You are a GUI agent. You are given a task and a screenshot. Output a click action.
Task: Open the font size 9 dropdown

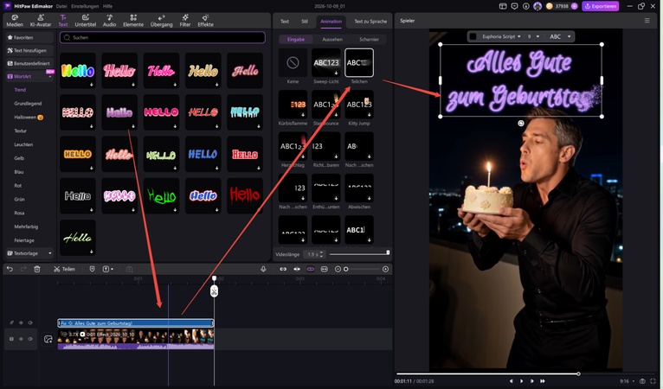click(533, 37)
